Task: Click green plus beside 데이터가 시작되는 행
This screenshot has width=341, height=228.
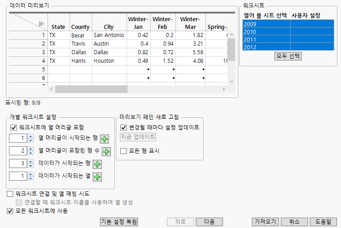Action: pos(97,164)
